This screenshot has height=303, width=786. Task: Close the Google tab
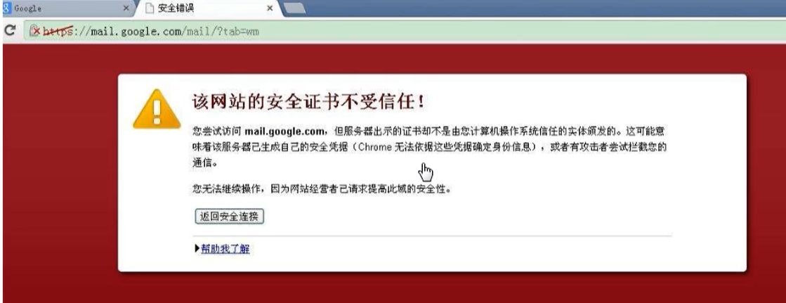pyautogui.click(x=126, y=8)
